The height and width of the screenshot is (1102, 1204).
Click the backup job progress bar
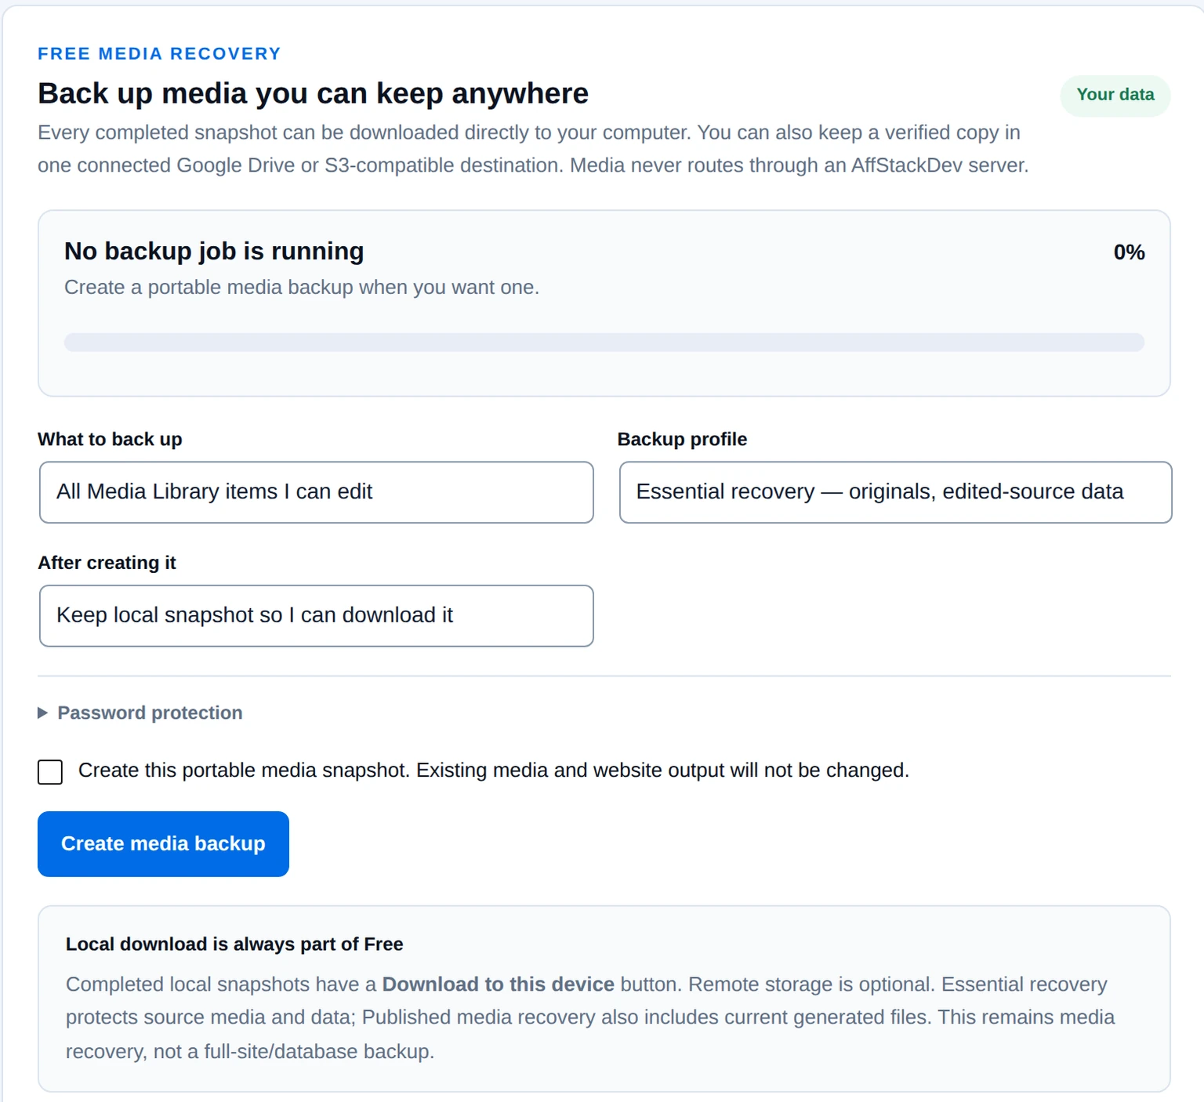(604, 343)
